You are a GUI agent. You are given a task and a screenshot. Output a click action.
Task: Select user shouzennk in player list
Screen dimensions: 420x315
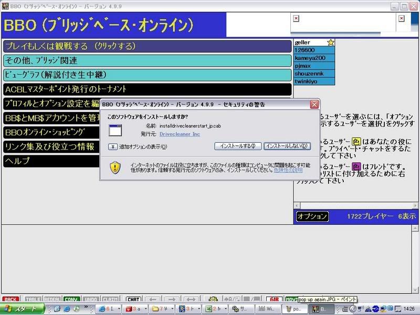click(314, 73)
